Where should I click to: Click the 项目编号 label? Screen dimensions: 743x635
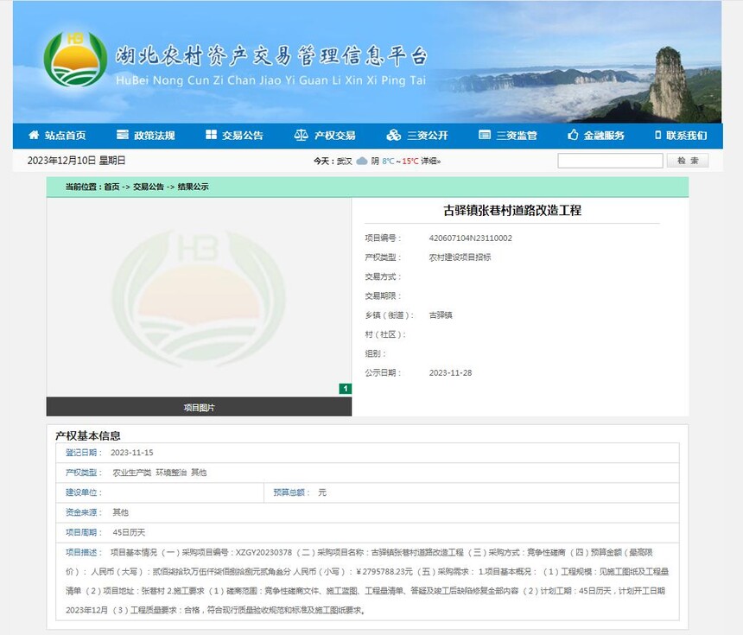383,238
